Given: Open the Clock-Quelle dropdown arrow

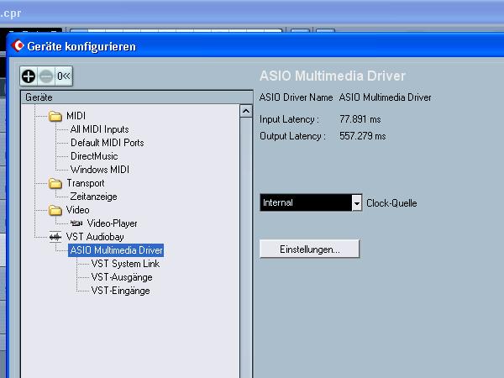Looking at the screenshot, I should (356, 202).
